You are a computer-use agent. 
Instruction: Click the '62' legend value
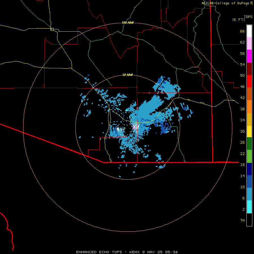[242, 42]
